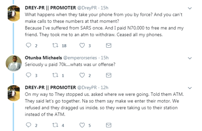Open the @emperorseries profile handle
Viewport: 202px width, 131px height.
80,58
